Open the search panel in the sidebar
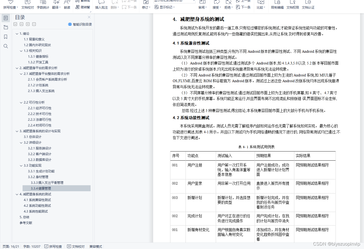The image size is (364, 249). pos(6,46)
